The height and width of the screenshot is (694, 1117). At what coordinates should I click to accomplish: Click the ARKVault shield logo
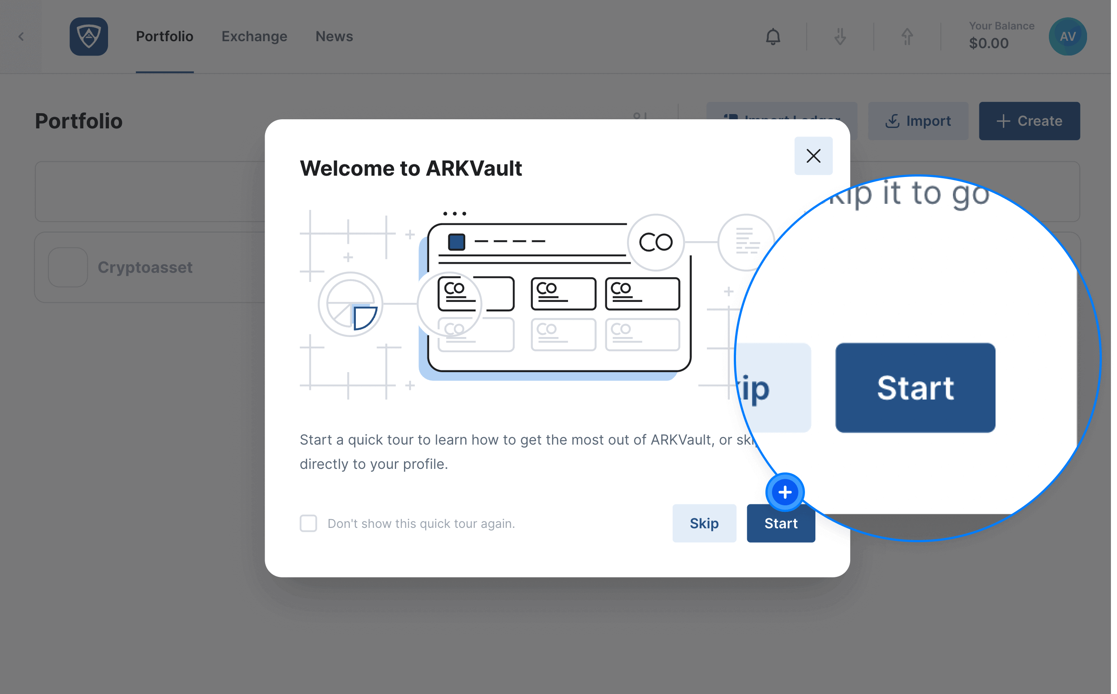point(89,37)
